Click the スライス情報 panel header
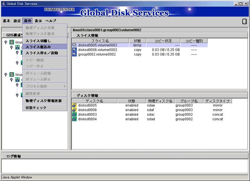Screen dimensions: 250x181 [x=160, y=35]
